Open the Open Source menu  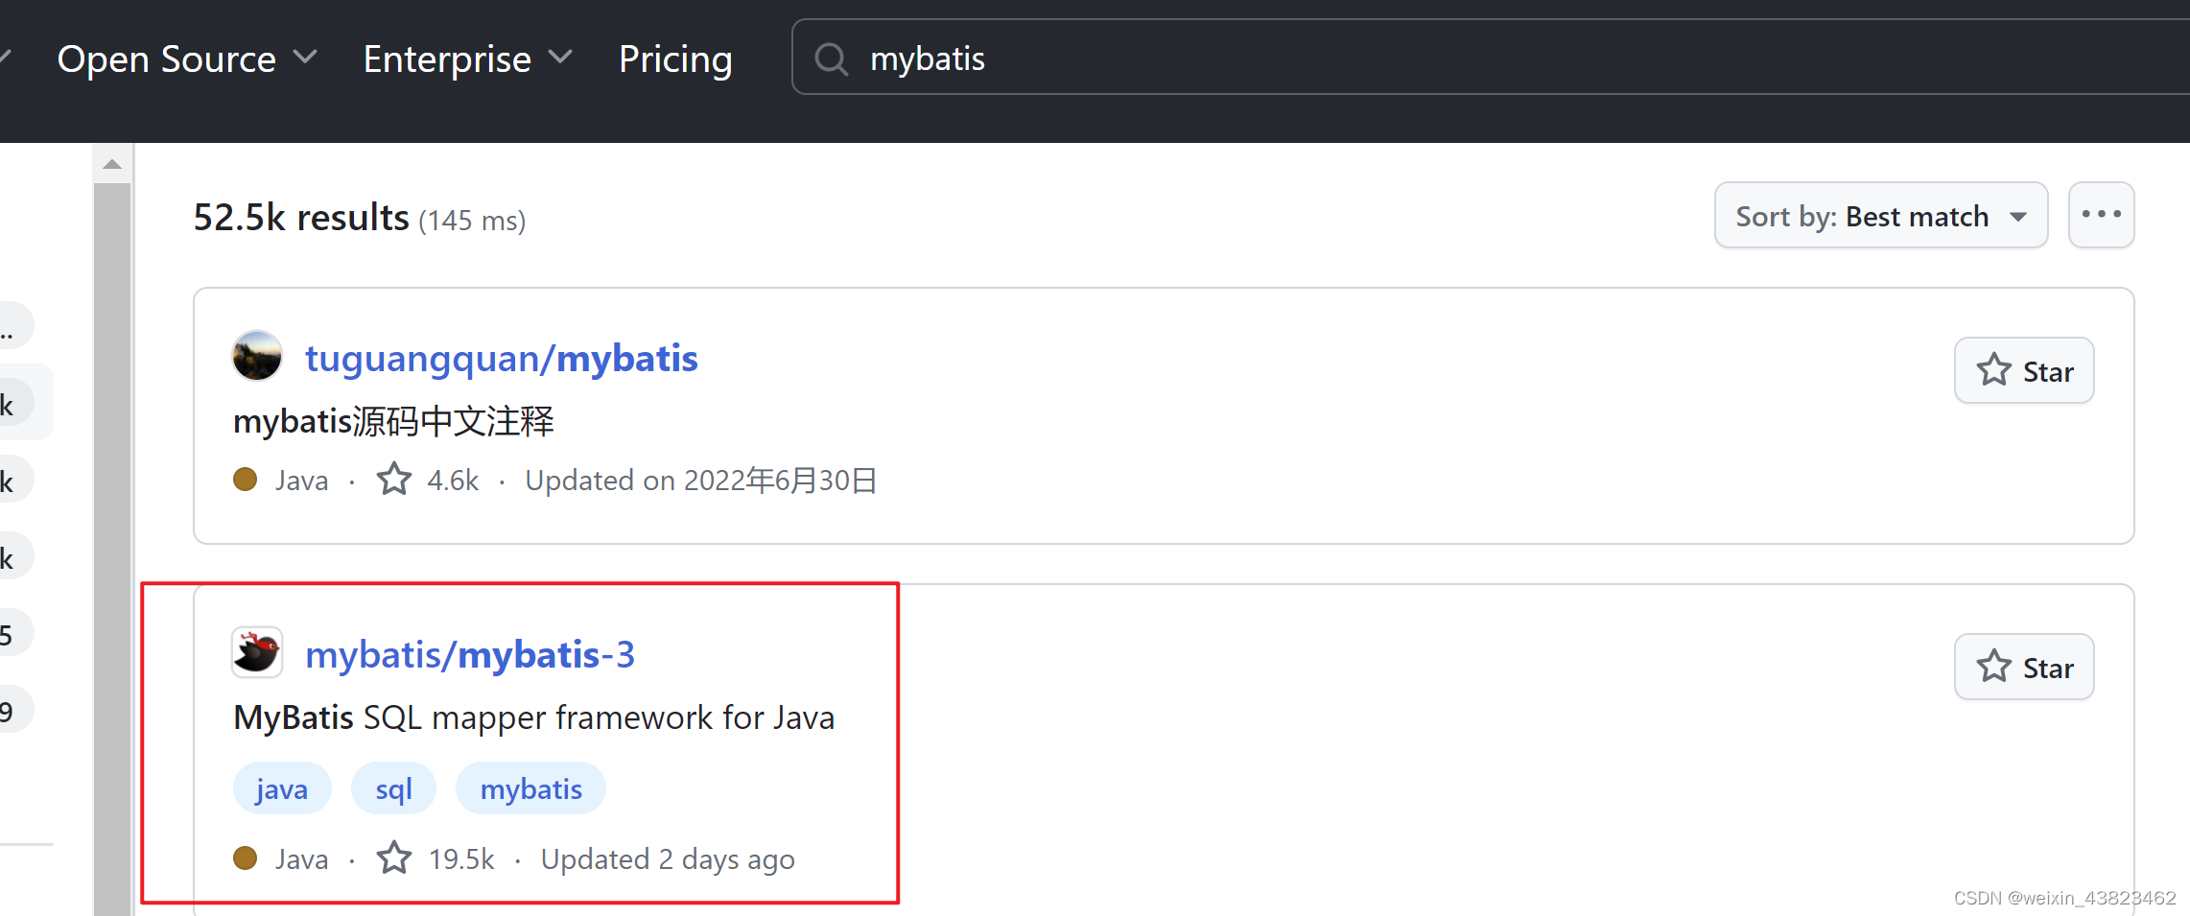pos(186,59)
